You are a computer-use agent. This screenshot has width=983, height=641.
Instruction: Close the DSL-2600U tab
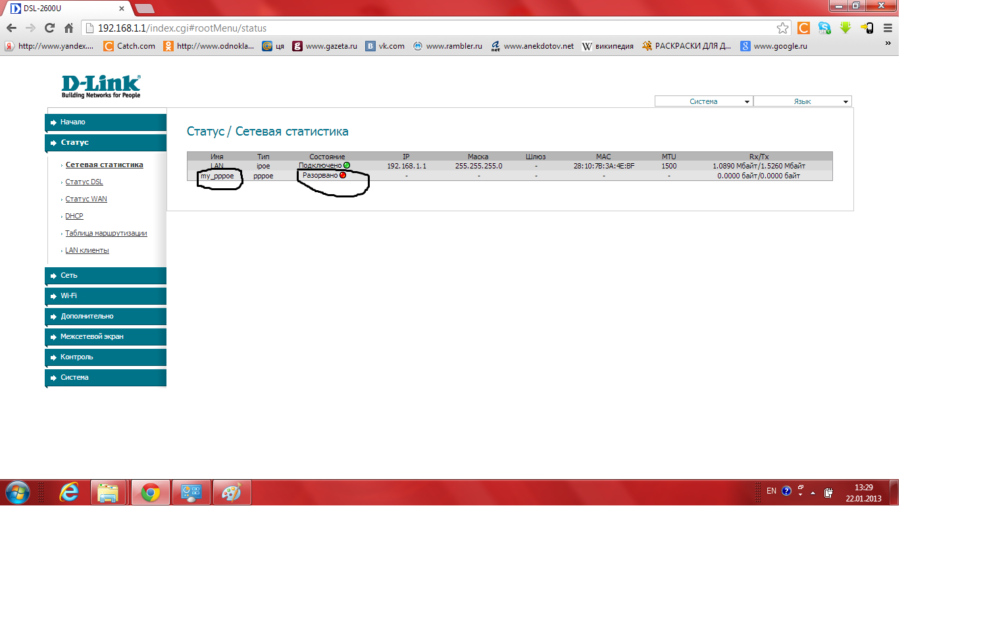click(122, 9)
